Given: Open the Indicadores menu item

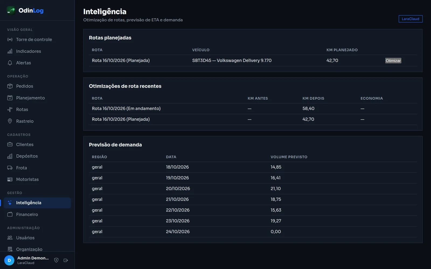Looking at the screenshot, I should pyautogui.click(x=37, y=51).
